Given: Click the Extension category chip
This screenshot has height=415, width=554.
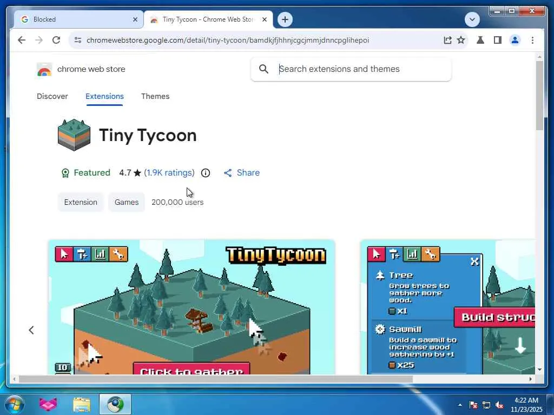Looking at the screenshot, I should click(x=81, y=202).
